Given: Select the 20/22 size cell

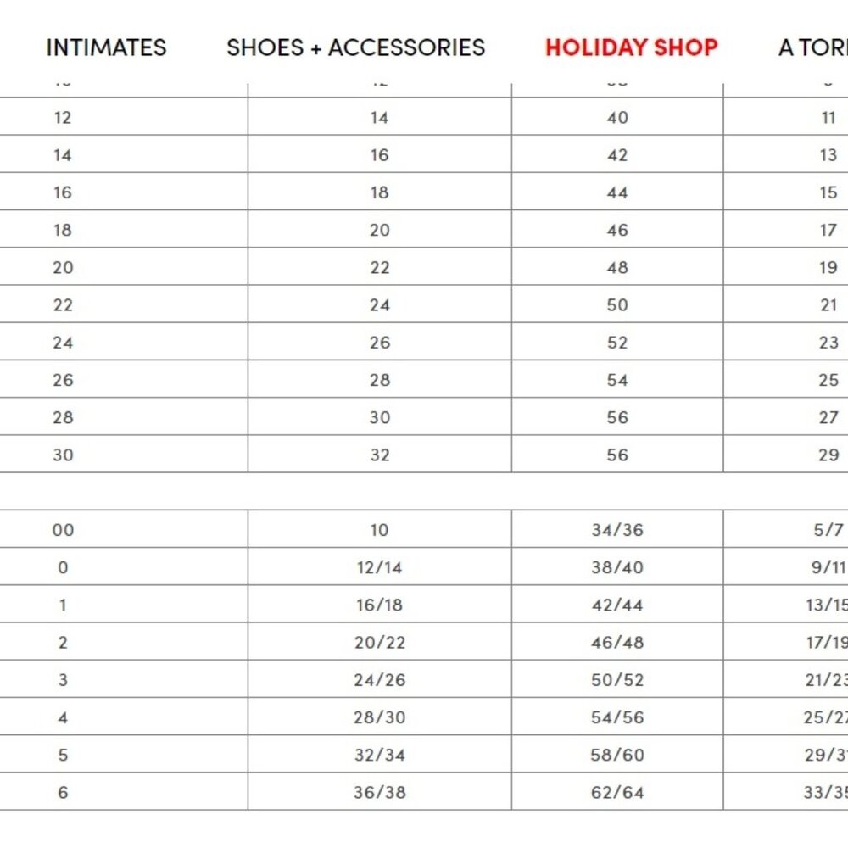Looking at the screenshot, I should [x=380, y=642].
